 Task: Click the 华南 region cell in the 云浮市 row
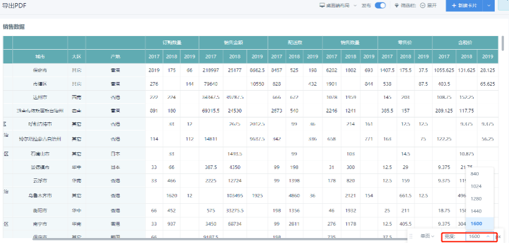[x=76, y=181]
